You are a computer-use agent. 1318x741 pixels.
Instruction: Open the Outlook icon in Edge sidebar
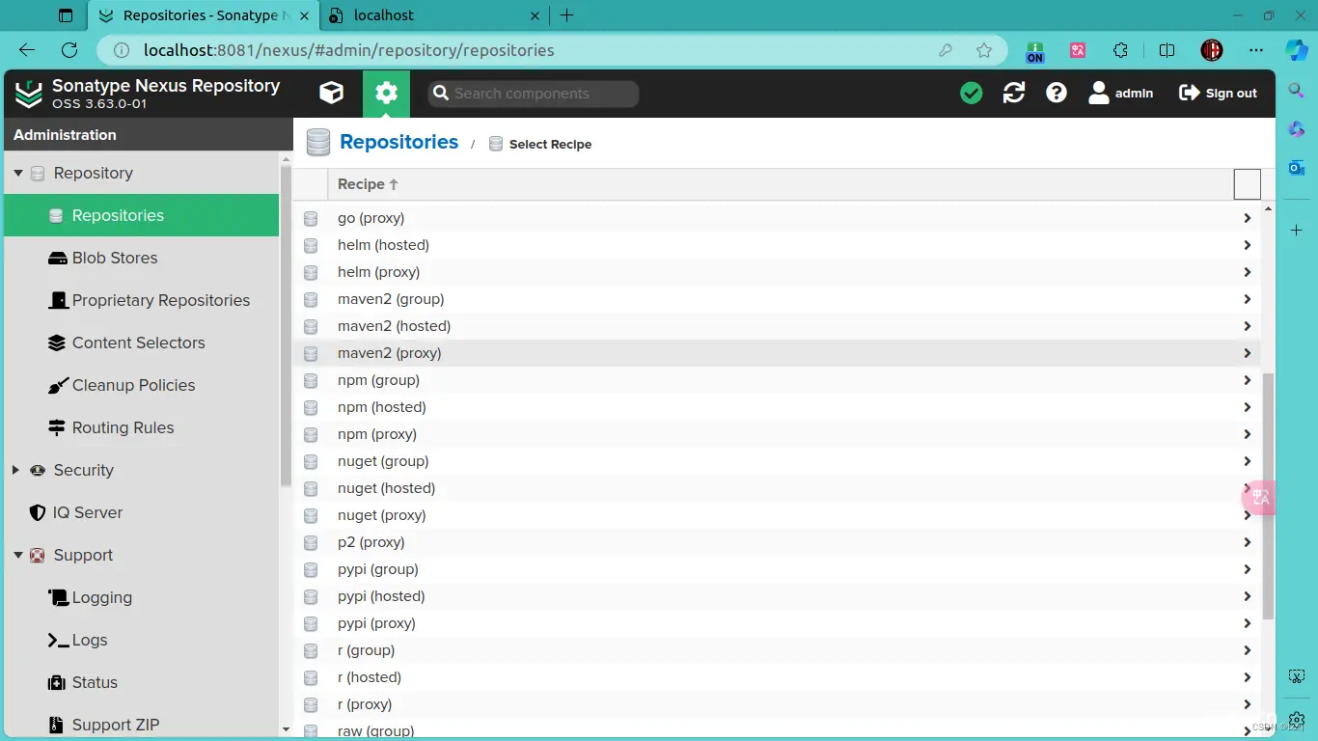point(1297,168)
